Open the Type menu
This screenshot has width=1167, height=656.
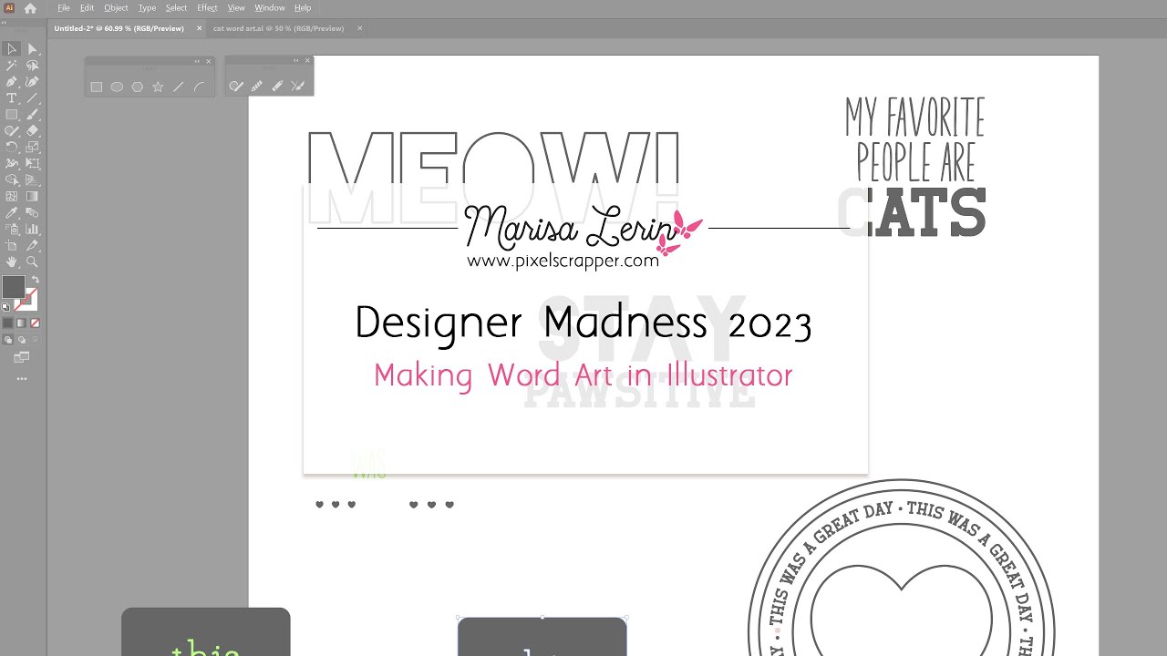coord(147,8)
